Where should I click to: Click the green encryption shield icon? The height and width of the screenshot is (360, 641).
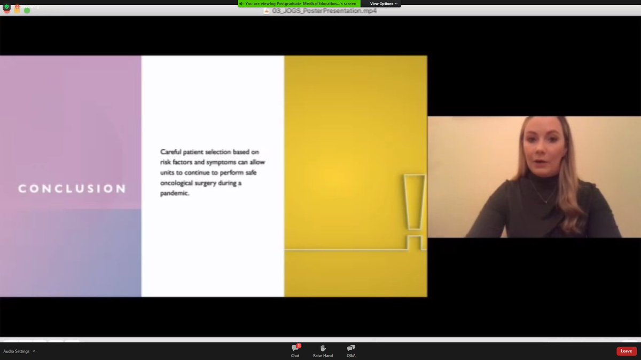click(x=6, y=7)
